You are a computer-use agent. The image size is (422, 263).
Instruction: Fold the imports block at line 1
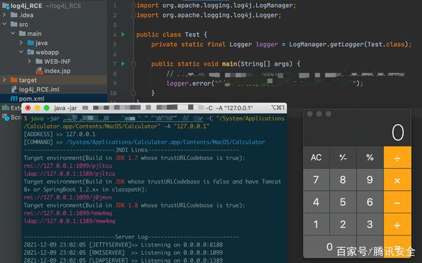[x=133, y=5]
